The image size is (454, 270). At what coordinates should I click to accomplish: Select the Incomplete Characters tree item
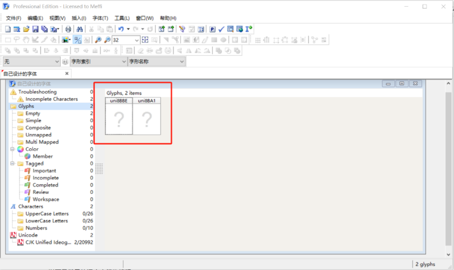pos(52,99)
